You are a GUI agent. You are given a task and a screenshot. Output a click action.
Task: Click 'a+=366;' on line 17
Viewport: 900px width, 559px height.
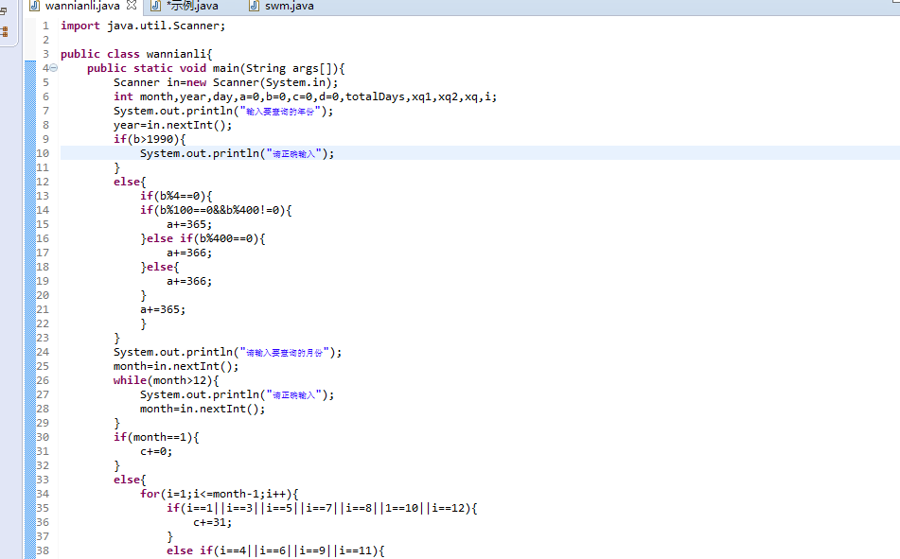(x=189, y=253)
